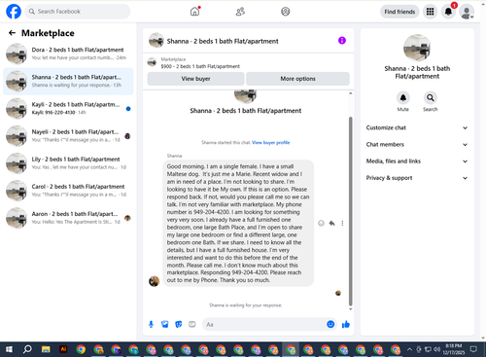Reply to Shanna's message arrow icon

pyautogui.click(x=331, y=223)
